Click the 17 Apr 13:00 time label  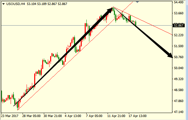[138, 116]
